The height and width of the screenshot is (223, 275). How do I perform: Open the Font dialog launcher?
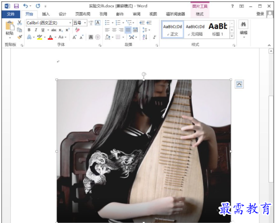click(100, 45)
